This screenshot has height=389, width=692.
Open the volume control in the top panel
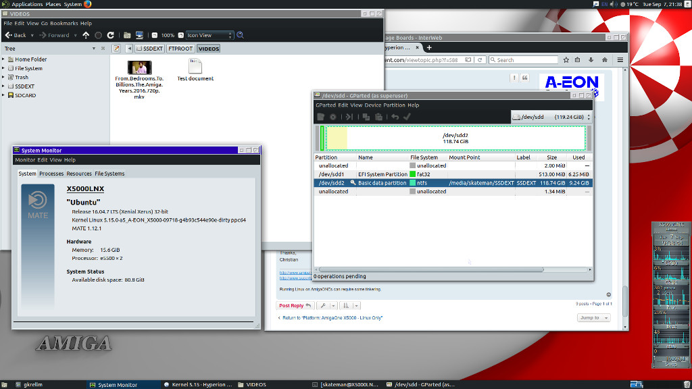point(613,4)
